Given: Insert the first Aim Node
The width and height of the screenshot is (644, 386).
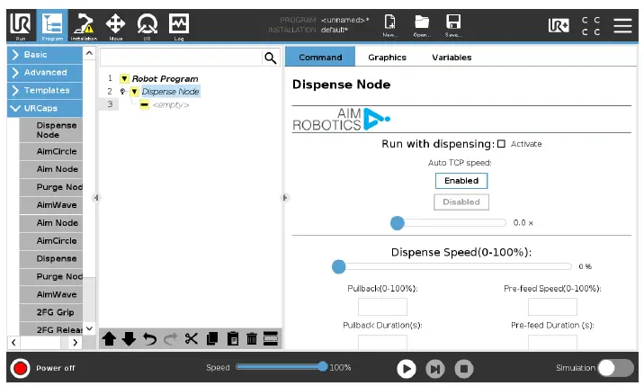Looking at the screenshot, I should (51, 169).
